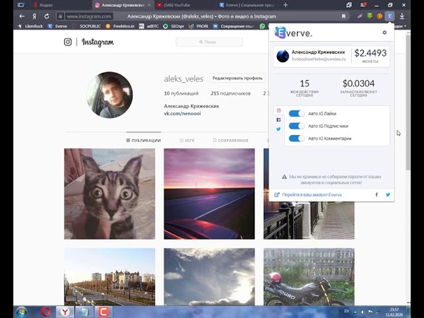Click the Instagram Поиск search field

point(209,42)
